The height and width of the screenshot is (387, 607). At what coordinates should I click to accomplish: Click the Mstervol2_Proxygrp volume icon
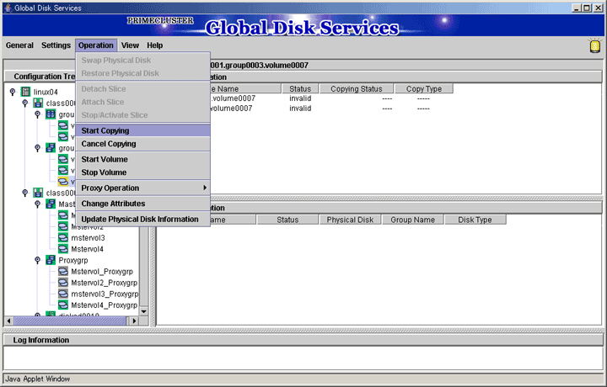(63, 283)
